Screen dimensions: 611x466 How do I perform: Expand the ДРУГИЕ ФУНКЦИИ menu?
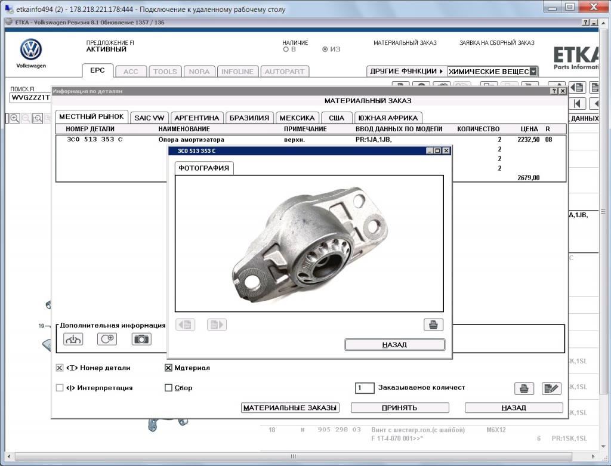coord(406,72)
